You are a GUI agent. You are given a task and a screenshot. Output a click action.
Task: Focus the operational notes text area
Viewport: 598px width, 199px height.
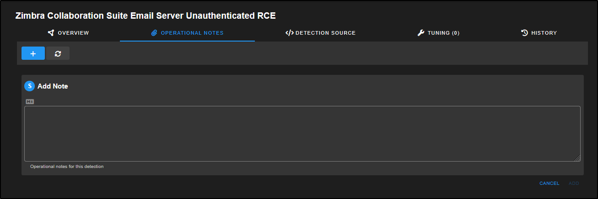(302, 133)
